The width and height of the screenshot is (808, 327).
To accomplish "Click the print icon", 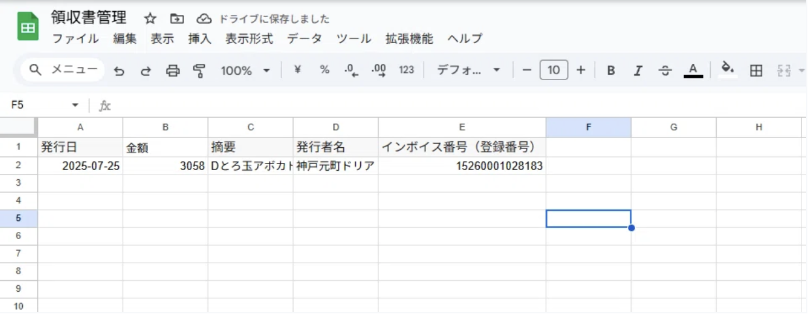I will tap(172, 71).
